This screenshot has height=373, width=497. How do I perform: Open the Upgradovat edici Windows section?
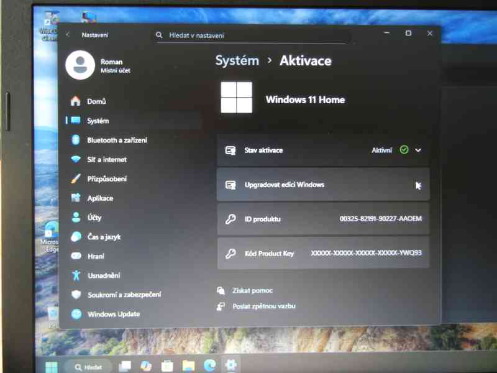323,185
